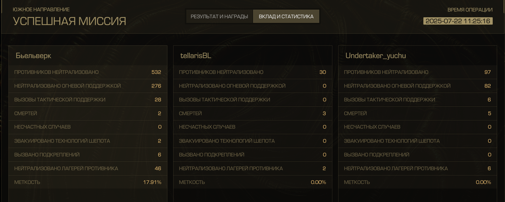Switch to the РЕЗУЛЬТАТ И НАГРАДЫ tab
This screenshot has height=202, width=505.
219,16
